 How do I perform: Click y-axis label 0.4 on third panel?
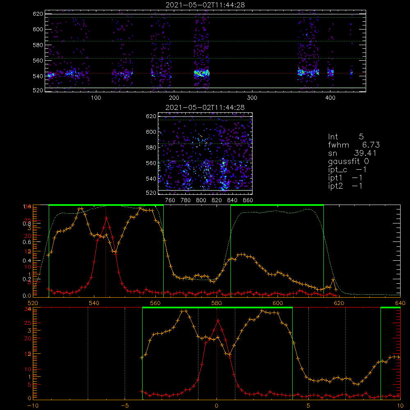27,261
